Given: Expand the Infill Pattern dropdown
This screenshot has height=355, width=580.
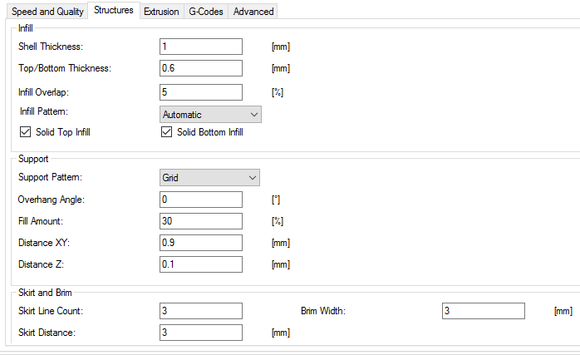Looking at the screenshot, I should point(210,114).
